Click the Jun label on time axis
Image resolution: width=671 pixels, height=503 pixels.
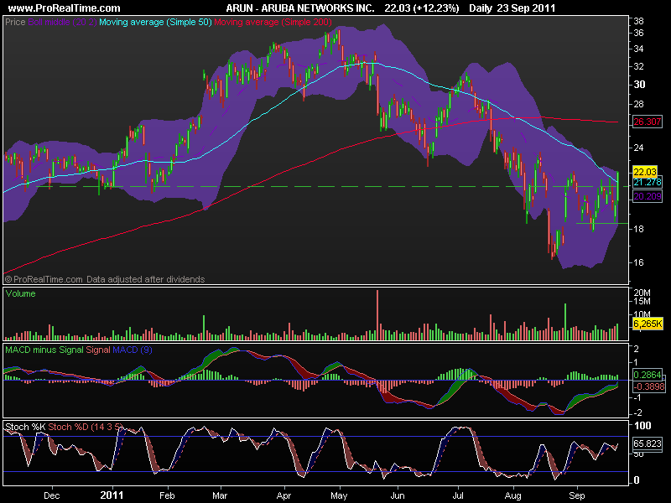[398, 495]
